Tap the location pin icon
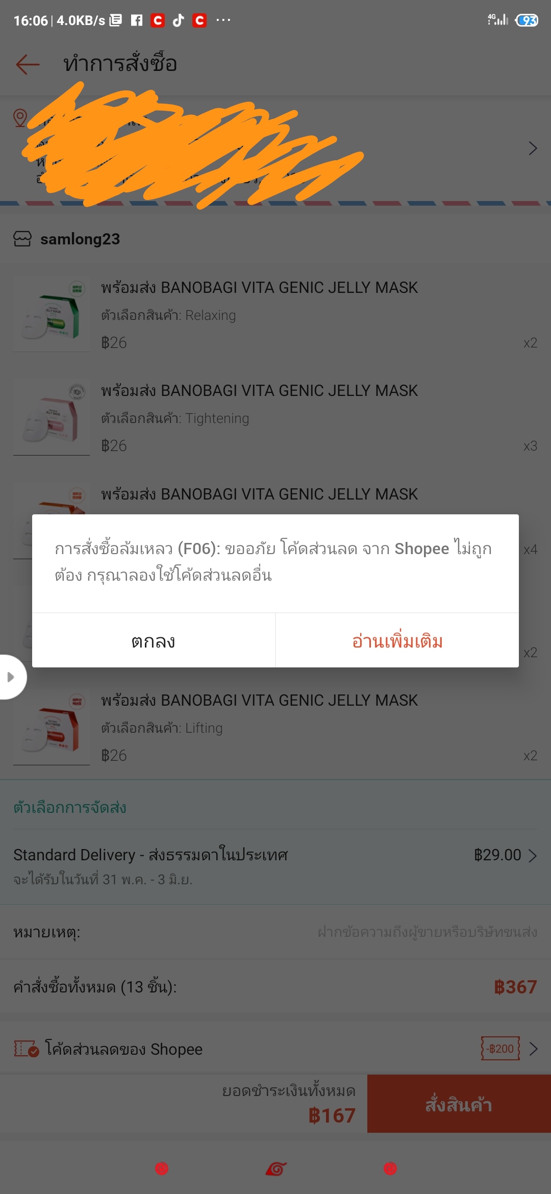The image size is (551, 1194). 20,118
